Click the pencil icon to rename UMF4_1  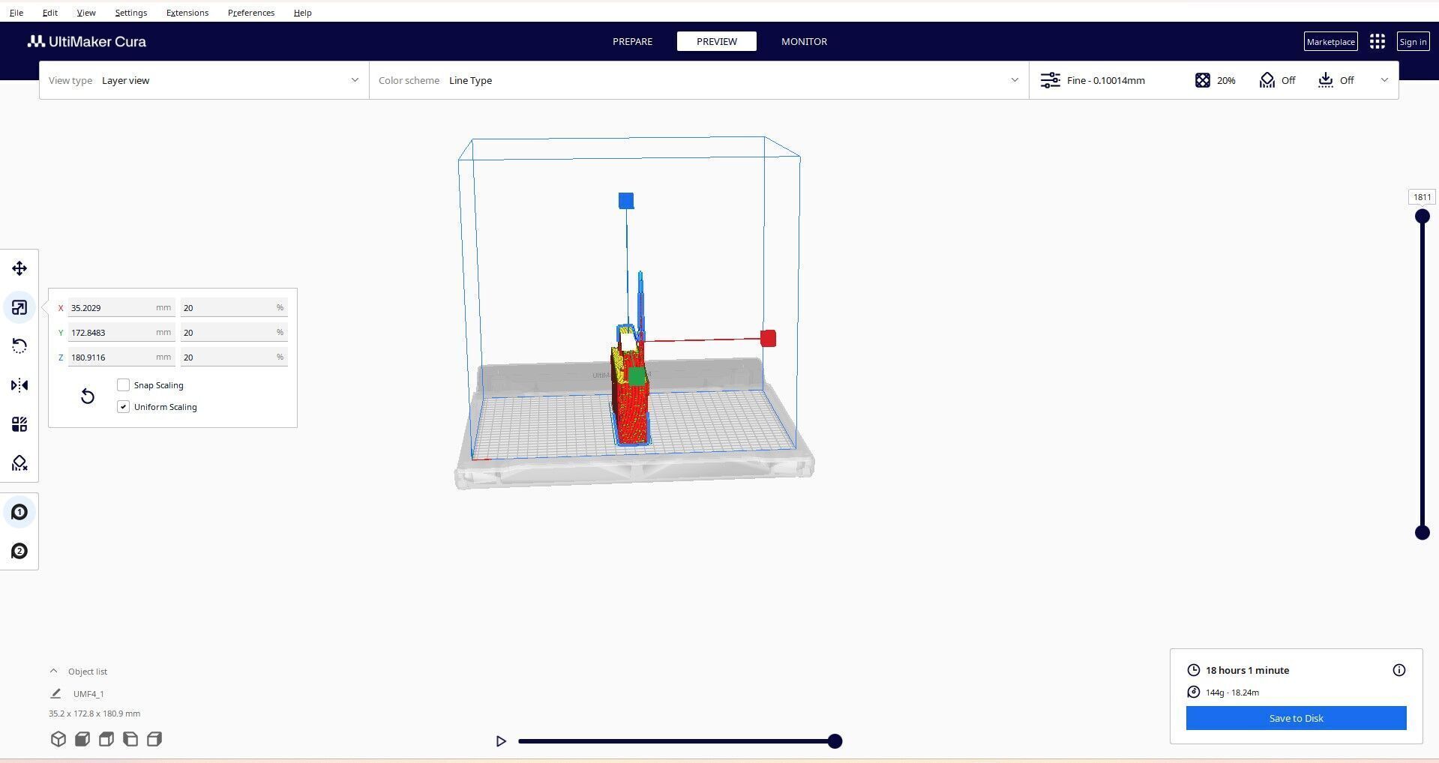(55, 694)
